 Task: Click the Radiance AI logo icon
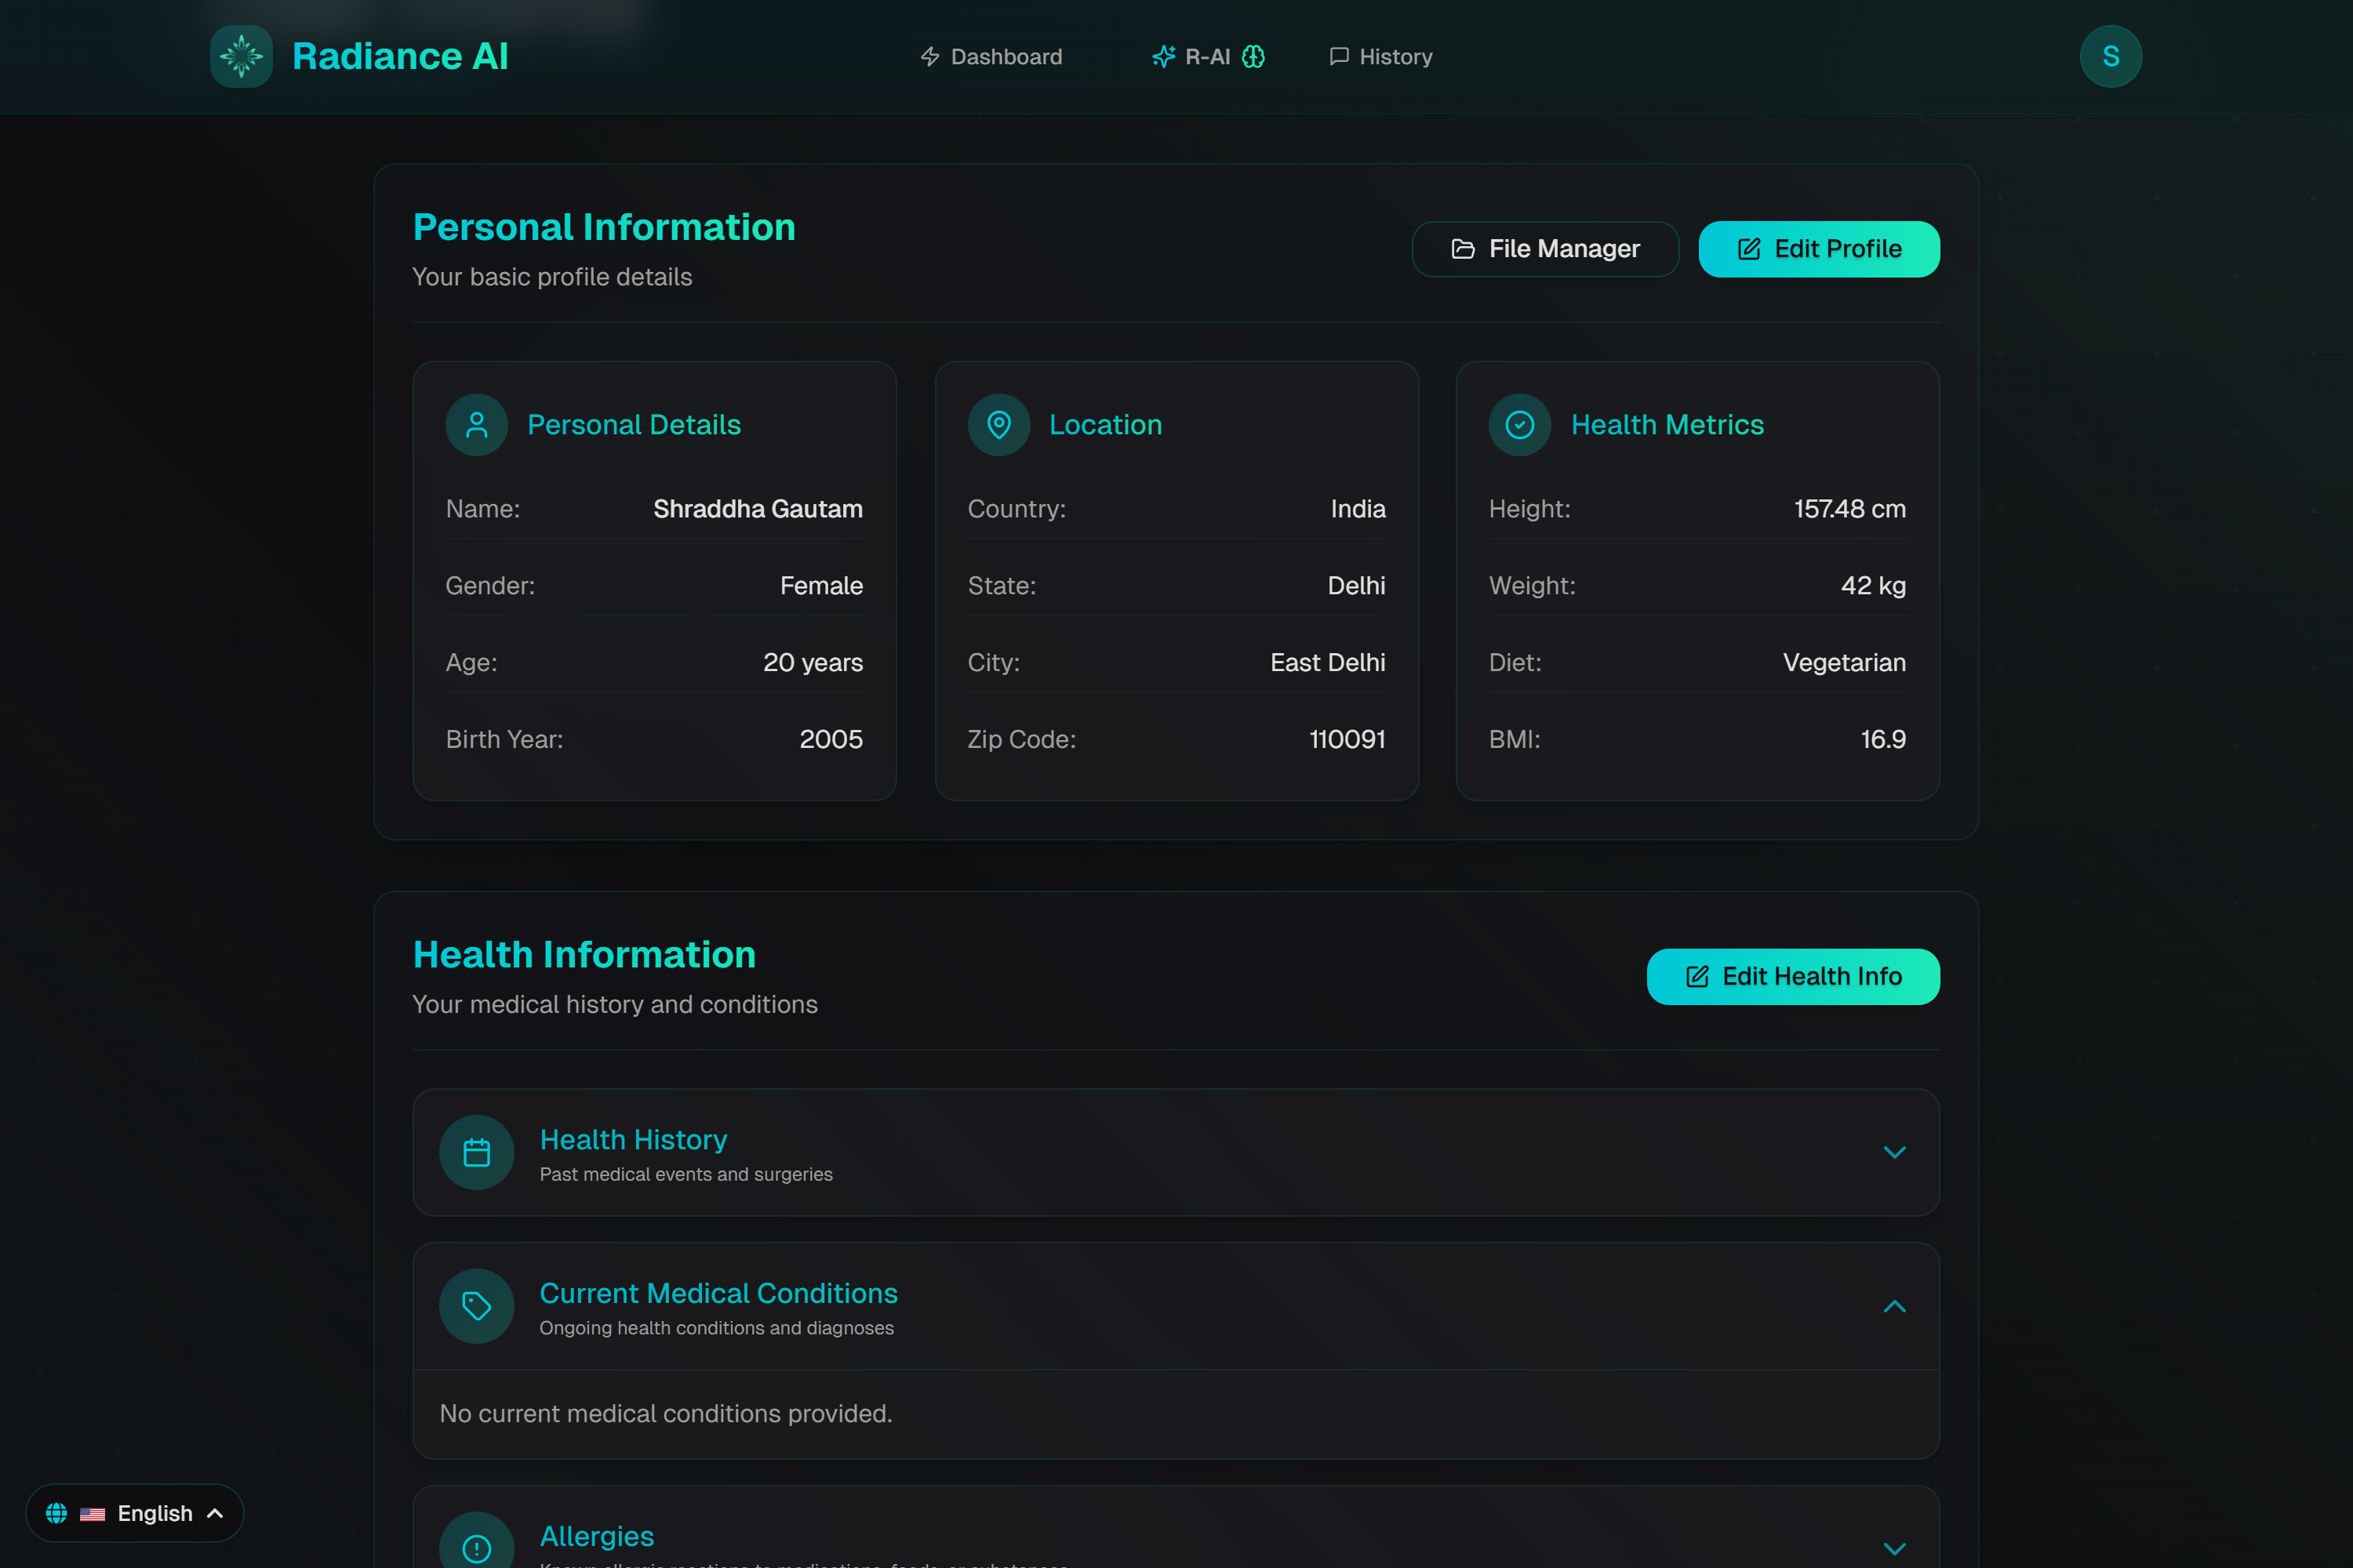pyautogui.click(x=241, y=56)
